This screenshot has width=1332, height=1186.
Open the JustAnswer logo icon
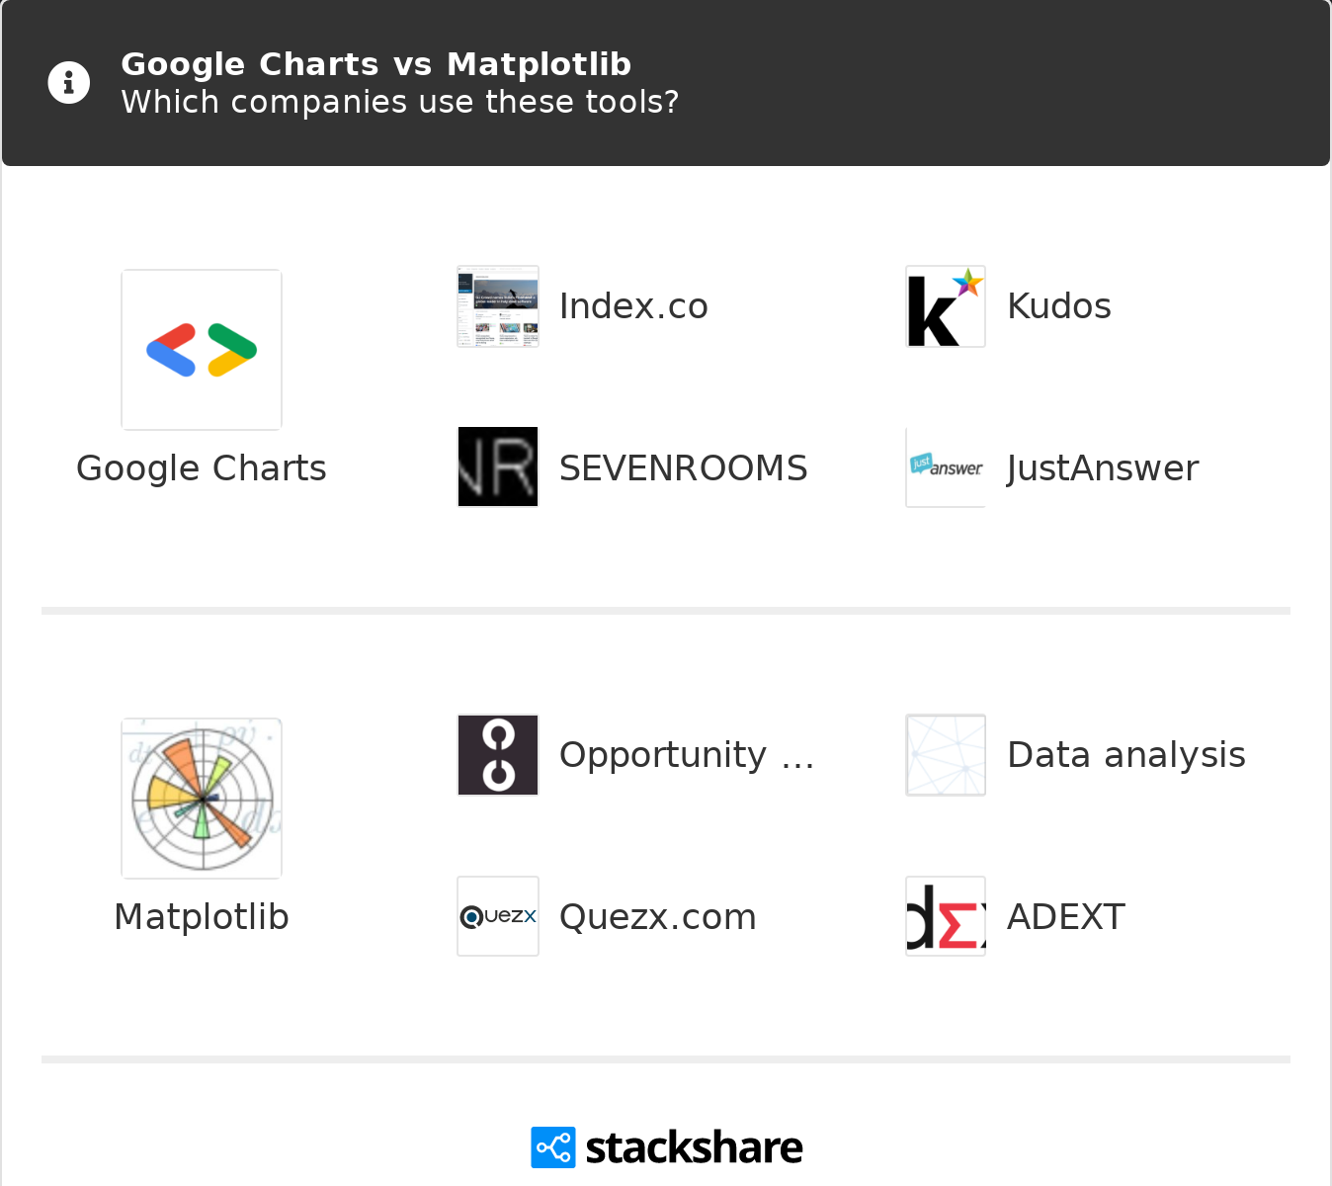click(946, 467)
